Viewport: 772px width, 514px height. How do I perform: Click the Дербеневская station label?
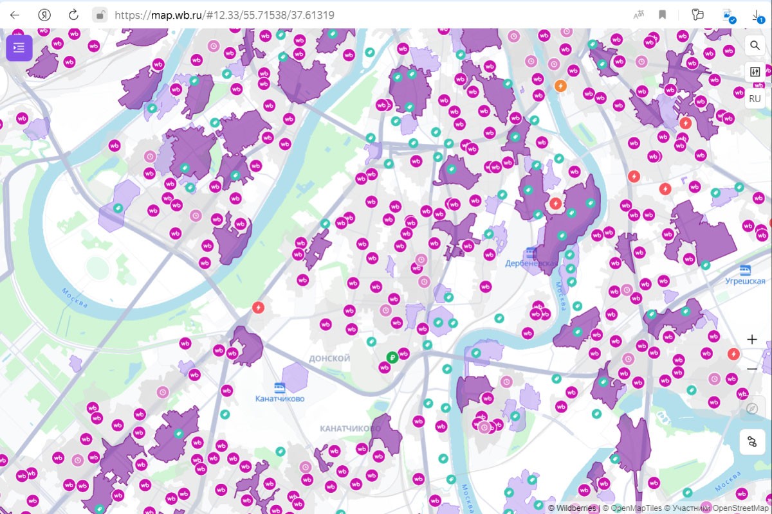coord(531,263)
